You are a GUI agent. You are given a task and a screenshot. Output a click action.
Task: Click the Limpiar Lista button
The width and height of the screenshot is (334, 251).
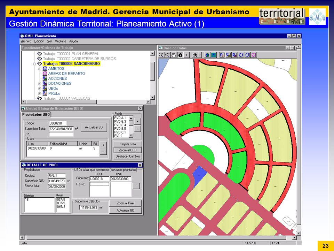[128, 144]
